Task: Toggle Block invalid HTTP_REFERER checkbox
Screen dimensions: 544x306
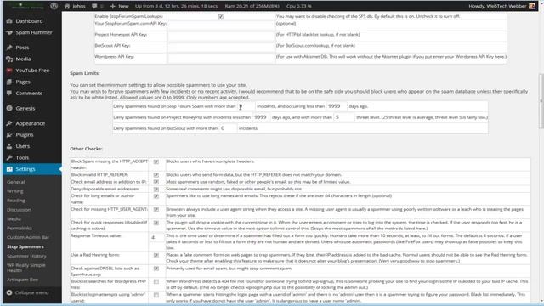Action: click(156, 175)
